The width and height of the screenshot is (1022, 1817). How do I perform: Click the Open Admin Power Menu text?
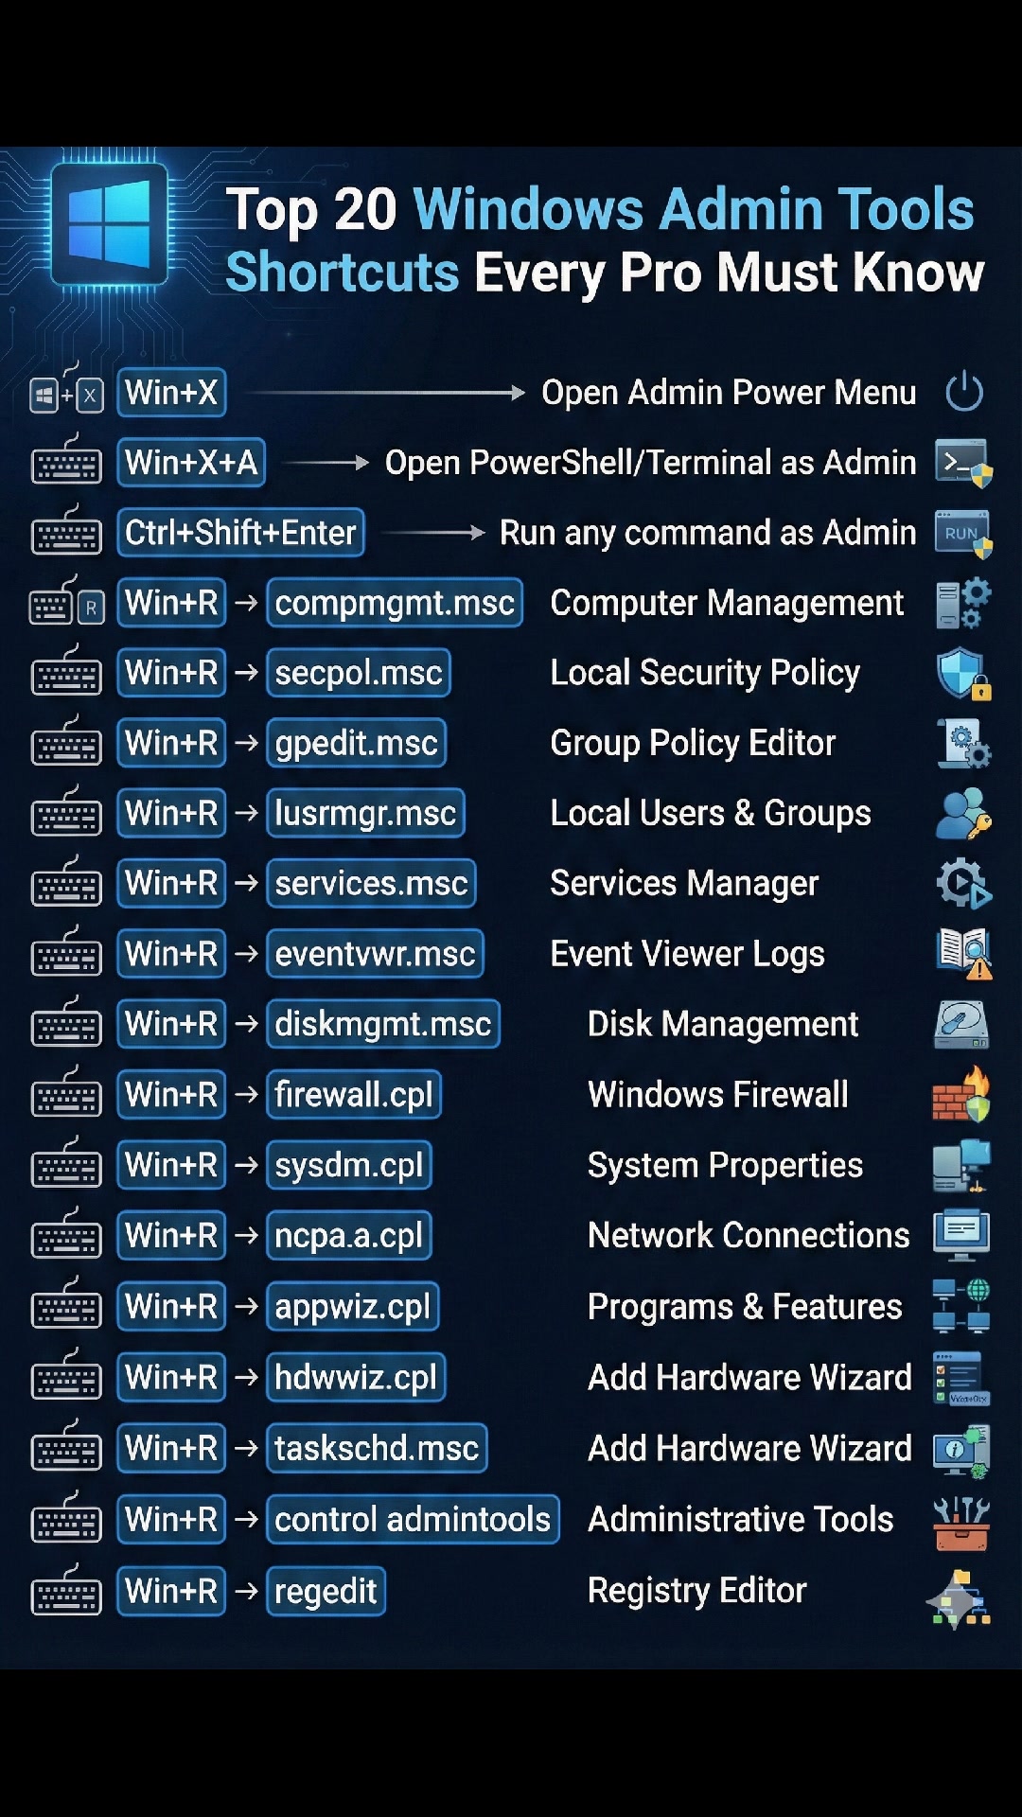coord(729,393)
